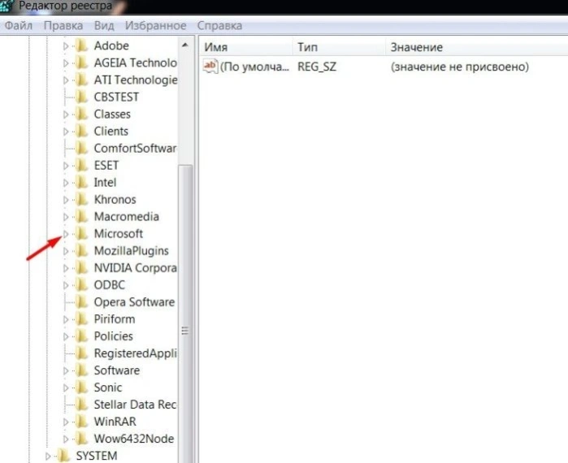Click the tree vertical scrollbar thumb

tap(185, 314)
